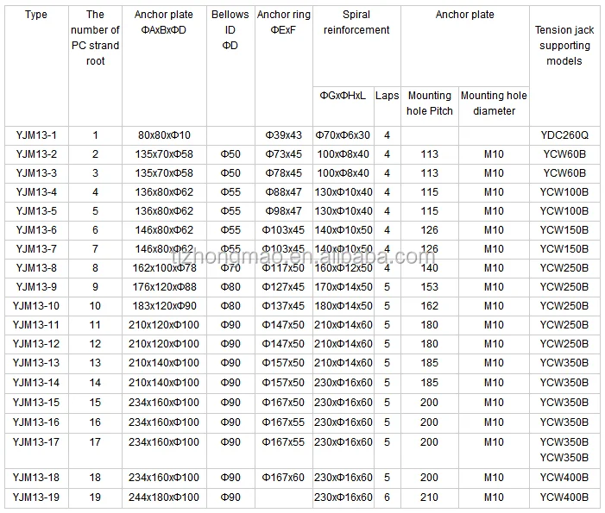Select the Mounting hole diameter sub-header
The height and width of the screenshot is (513, 605).
click(x=494, y=103)
